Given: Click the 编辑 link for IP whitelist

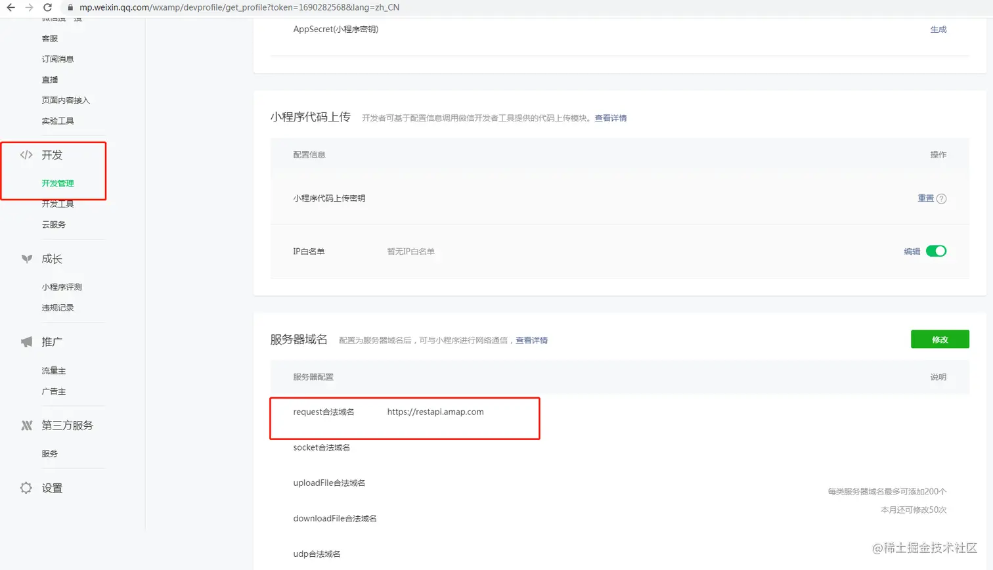Looking at the screenshot, I should (911, 251).
